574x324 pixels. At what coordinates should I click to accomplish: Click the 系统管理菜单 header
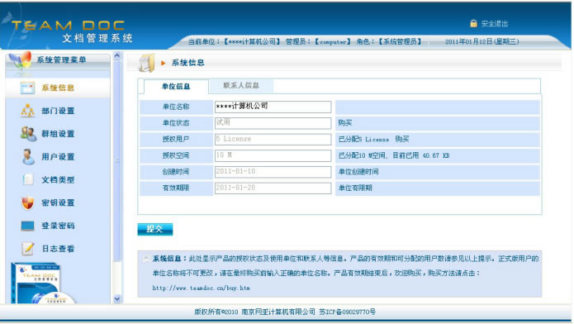pos(61,60)
